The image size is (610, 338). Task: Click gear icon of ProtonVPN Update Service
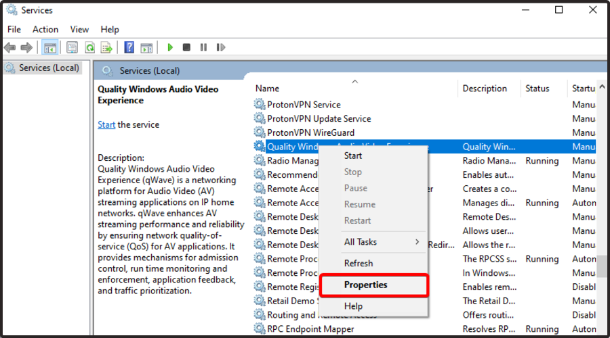tap(260, 118)
